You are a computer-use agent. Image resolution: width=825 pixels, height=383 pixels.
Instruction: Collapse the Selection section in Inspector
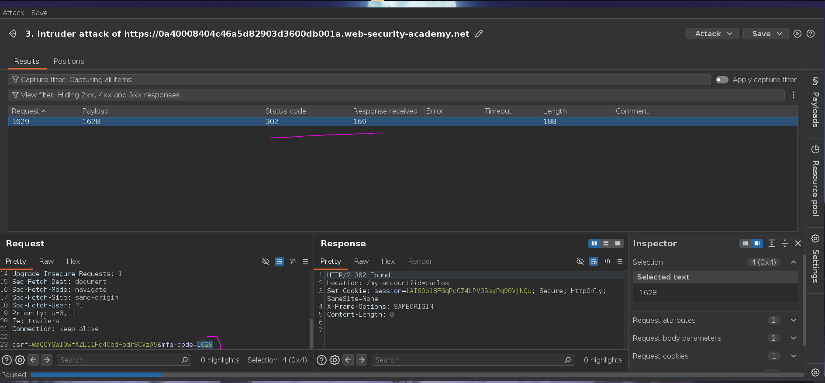pos(794,262)
